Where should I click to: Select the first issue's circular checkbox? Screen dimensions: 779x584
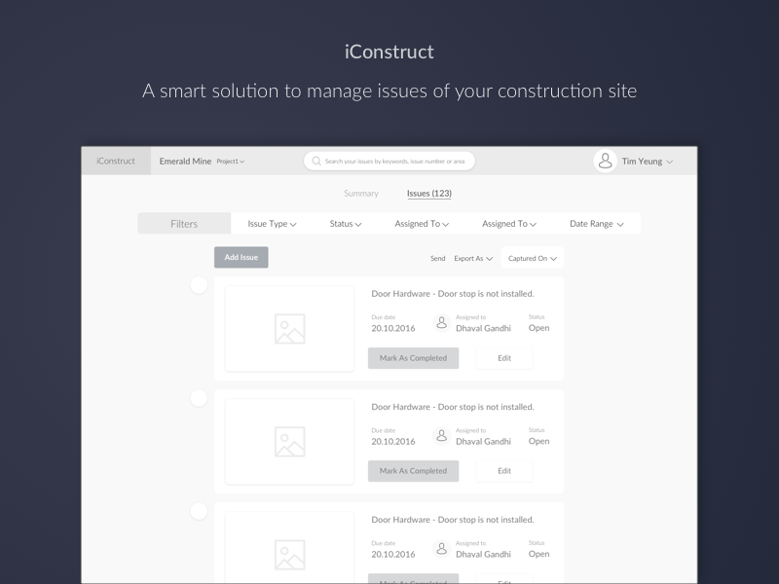tap(199, 285)
